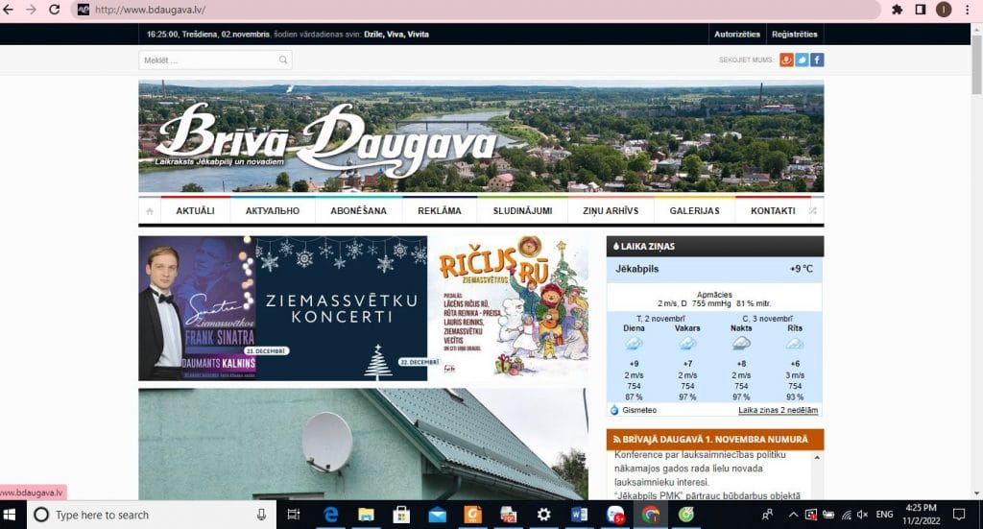Viewport: 983px width, 529px height.
Task: Open Microsoft Edge from the taskbar
Action: click(331, 515)
